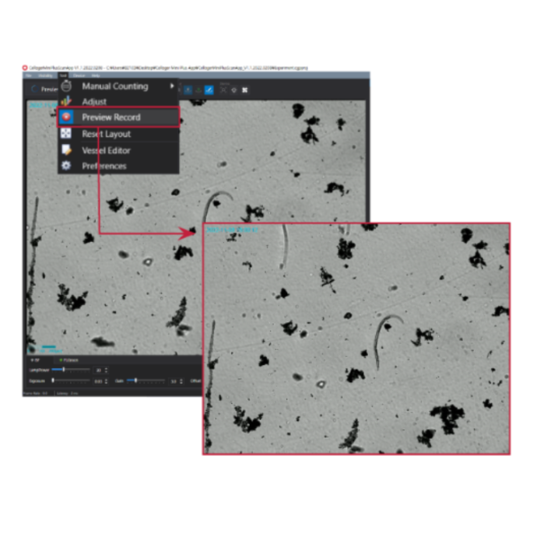Click the highlighted blue brush toolbar icon
The image size is (537, 537).
[x=209, y=89]
